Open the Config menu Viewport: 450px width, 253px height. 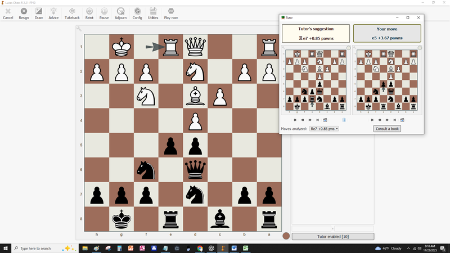[x=137, y=13]
